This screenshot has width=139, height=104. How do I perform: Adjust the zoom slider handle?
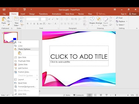coord(116,95)
